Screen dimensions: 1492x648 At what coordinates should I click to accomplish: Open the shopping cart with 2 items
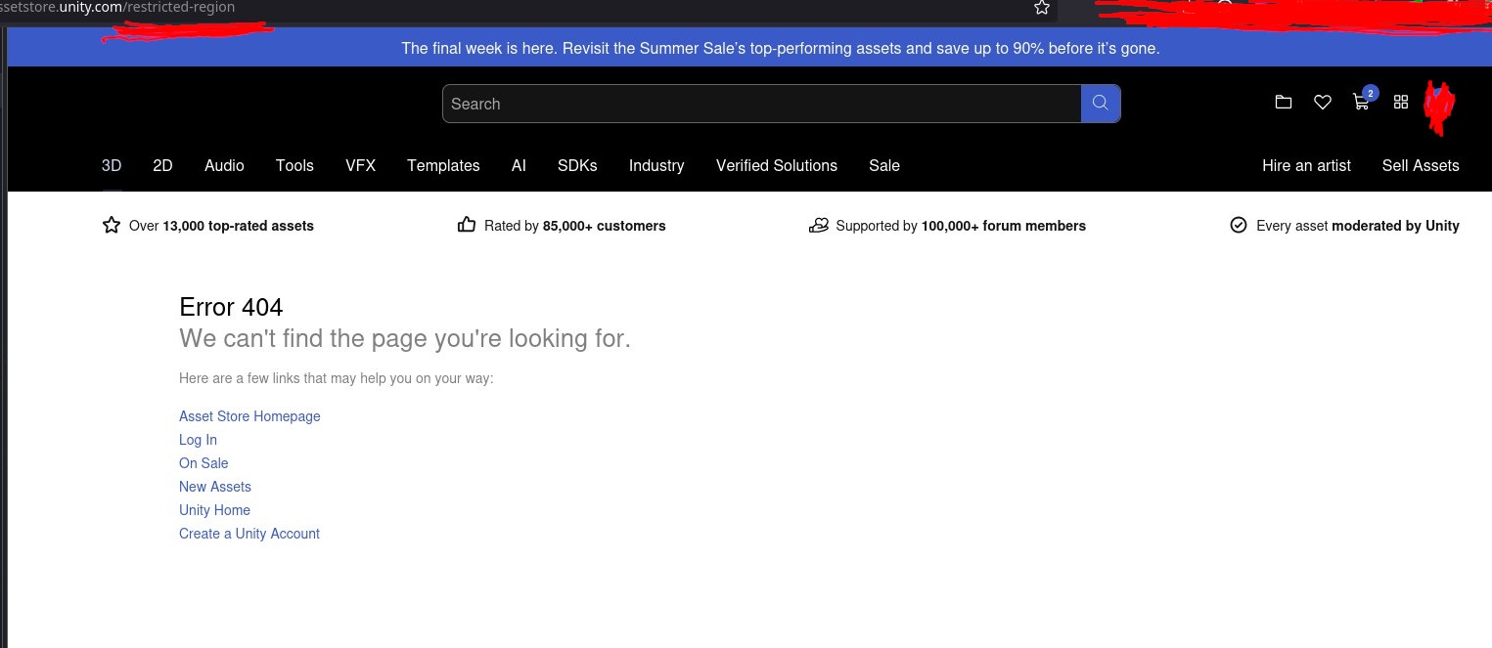[x=1362, y=100]
